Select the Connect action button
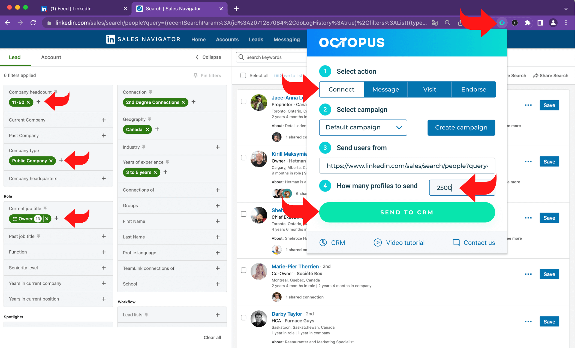This screenshot has height=348, width=575. [x=341, y=89]
